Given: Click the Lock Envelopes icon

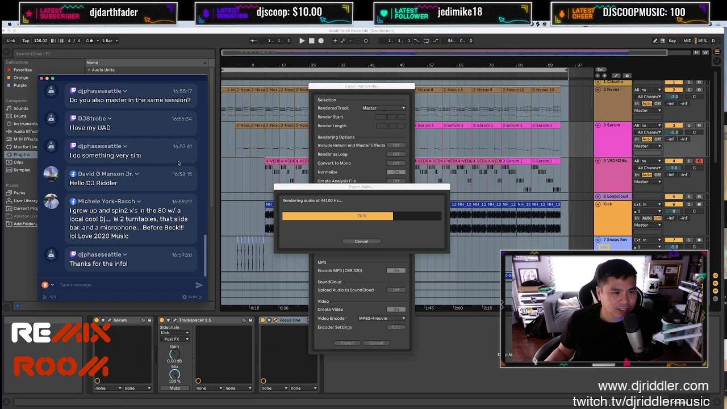Looking at the screenshot, I should pyautogui.click(x=627, y=76).
